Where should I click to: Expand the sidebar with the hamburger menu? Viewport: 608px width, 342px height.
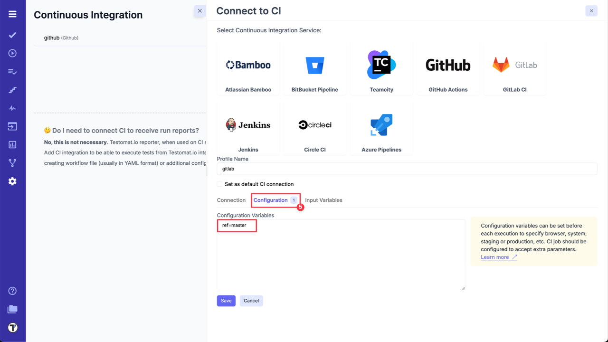[12, 13]
